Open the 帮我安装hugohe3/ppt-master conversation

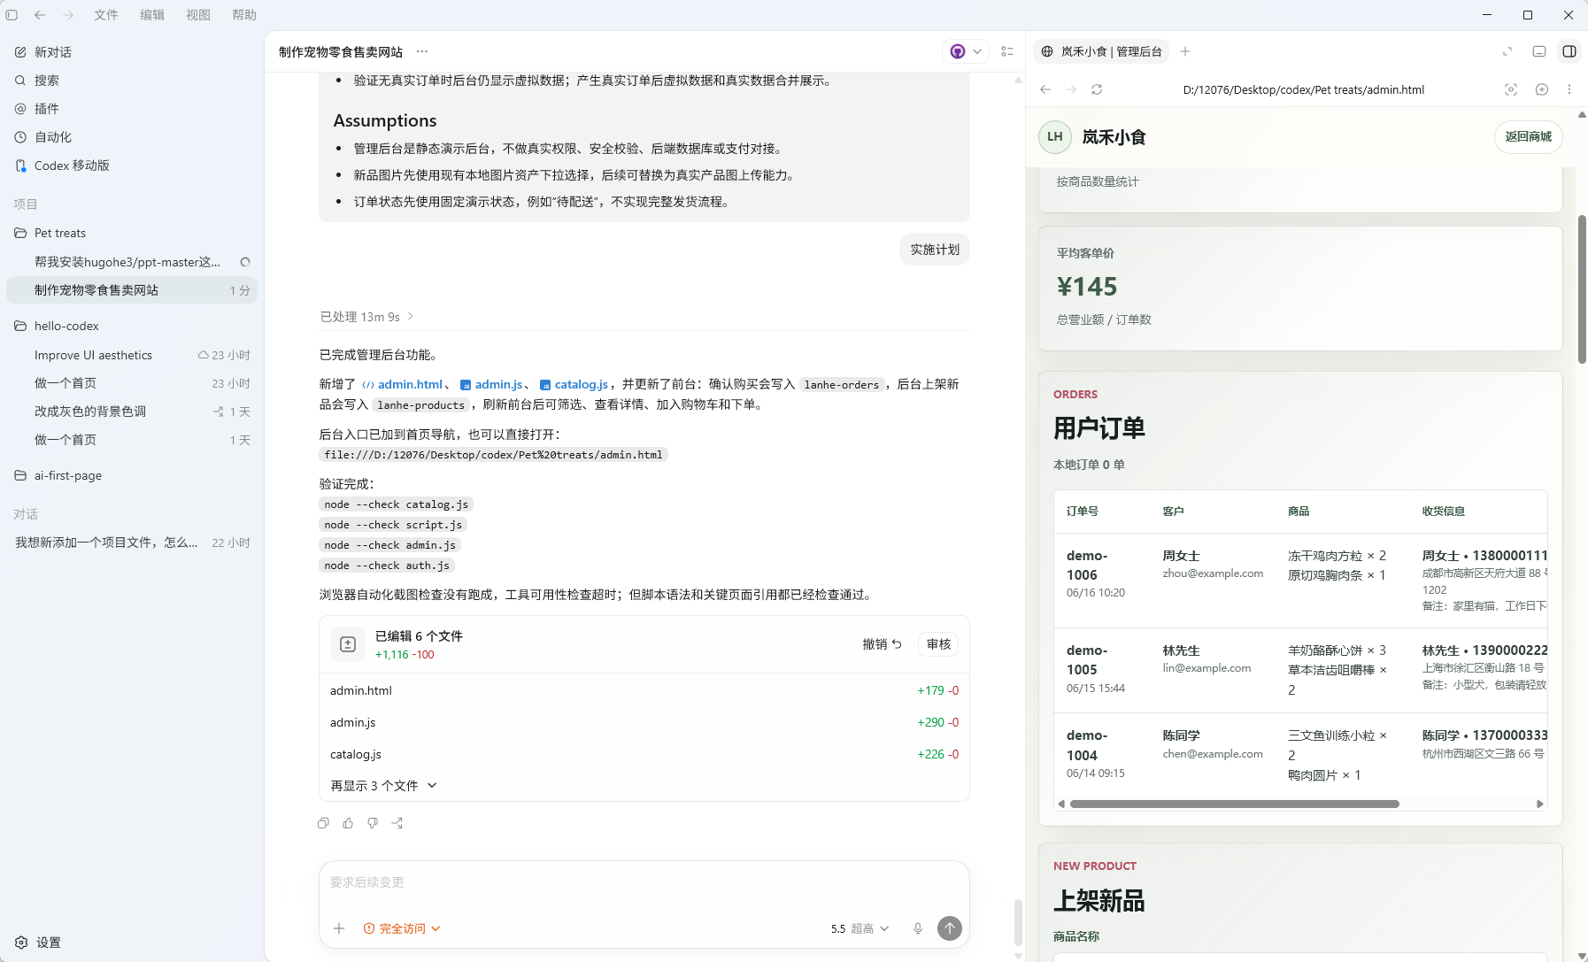[132, 262]
